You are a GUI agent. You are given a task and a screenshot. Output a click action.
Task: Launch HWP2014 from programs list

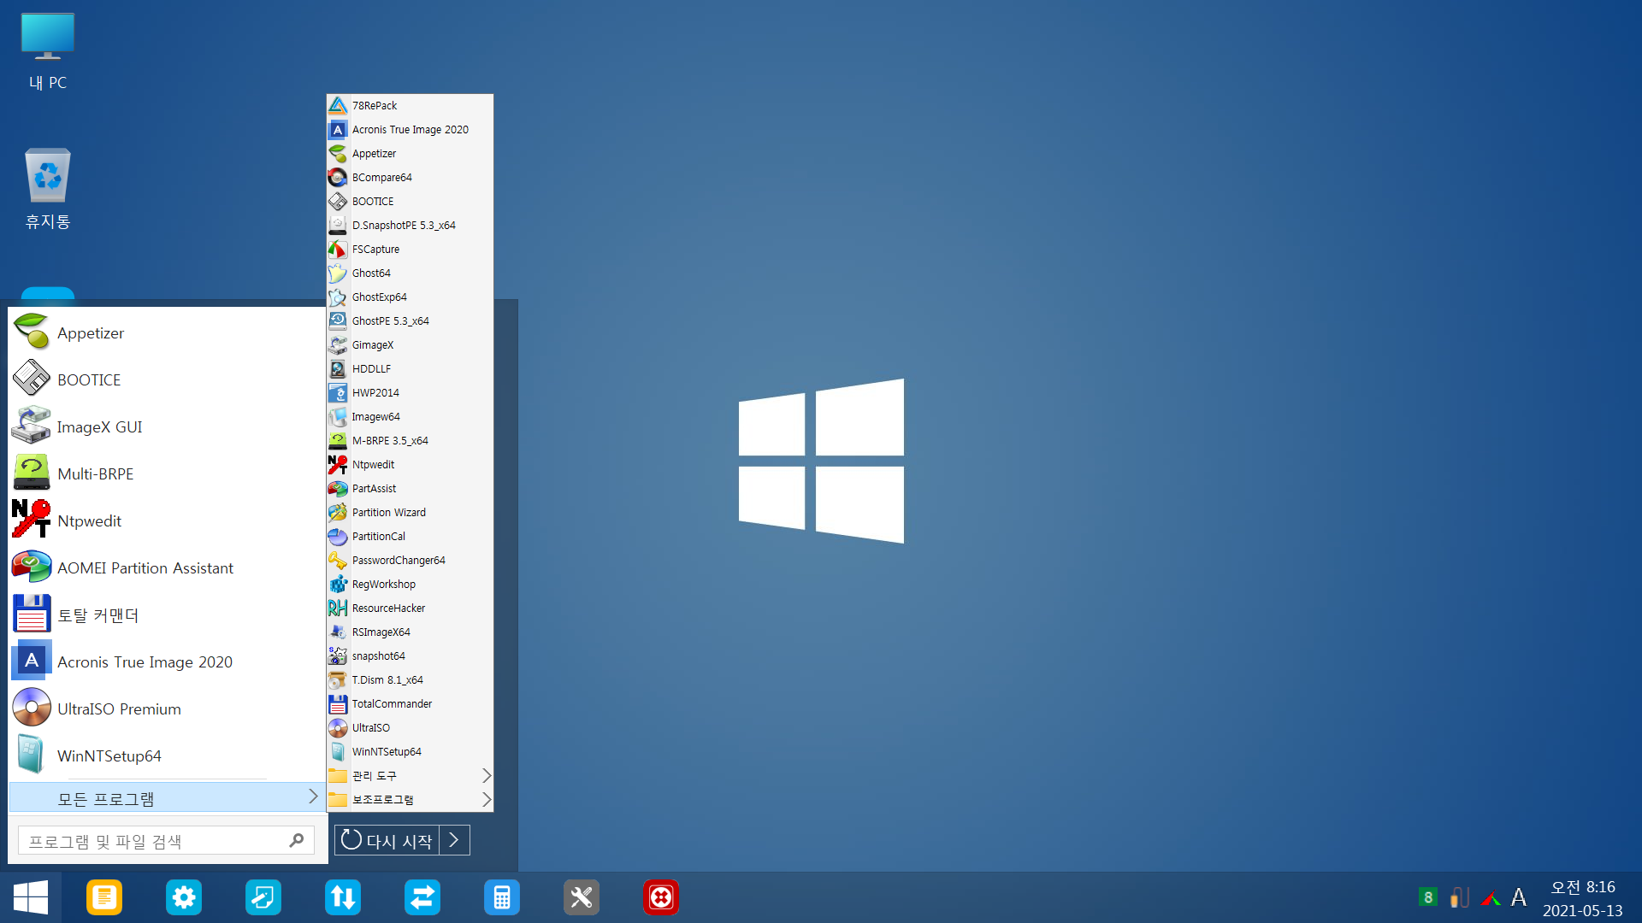coord(410,392)
